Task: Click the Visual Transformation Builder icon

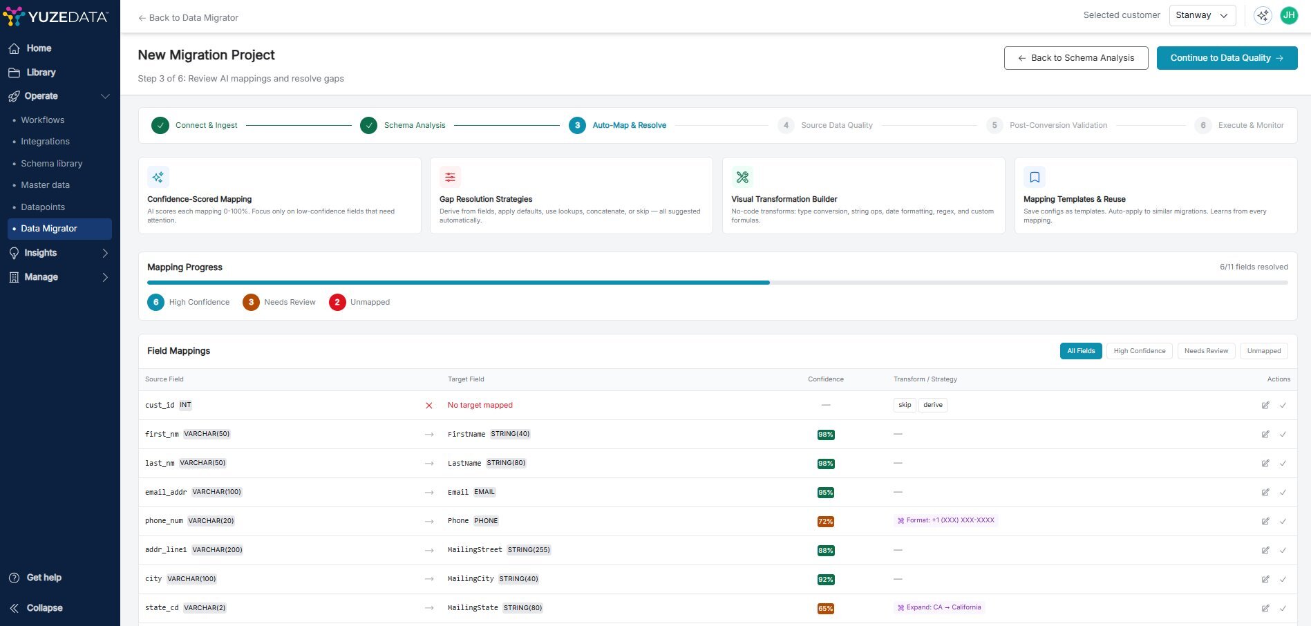Action: coord(742,178)
